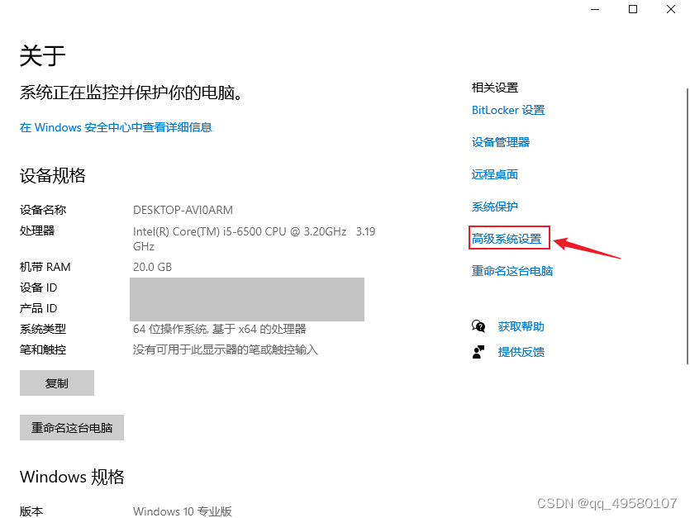The image size is (690, 518).
Task: Click 系统正在监控并保护你的电脑 status text
Action: click(x=131, y=93)
